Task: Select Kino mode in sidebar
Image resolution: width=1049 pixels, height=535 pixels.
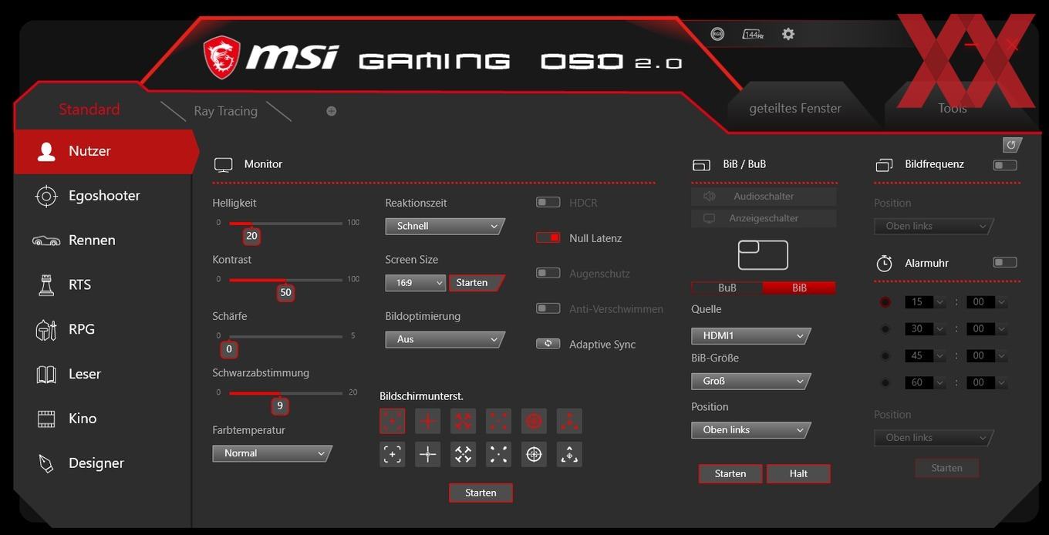Action: click(x=103, y=419)
